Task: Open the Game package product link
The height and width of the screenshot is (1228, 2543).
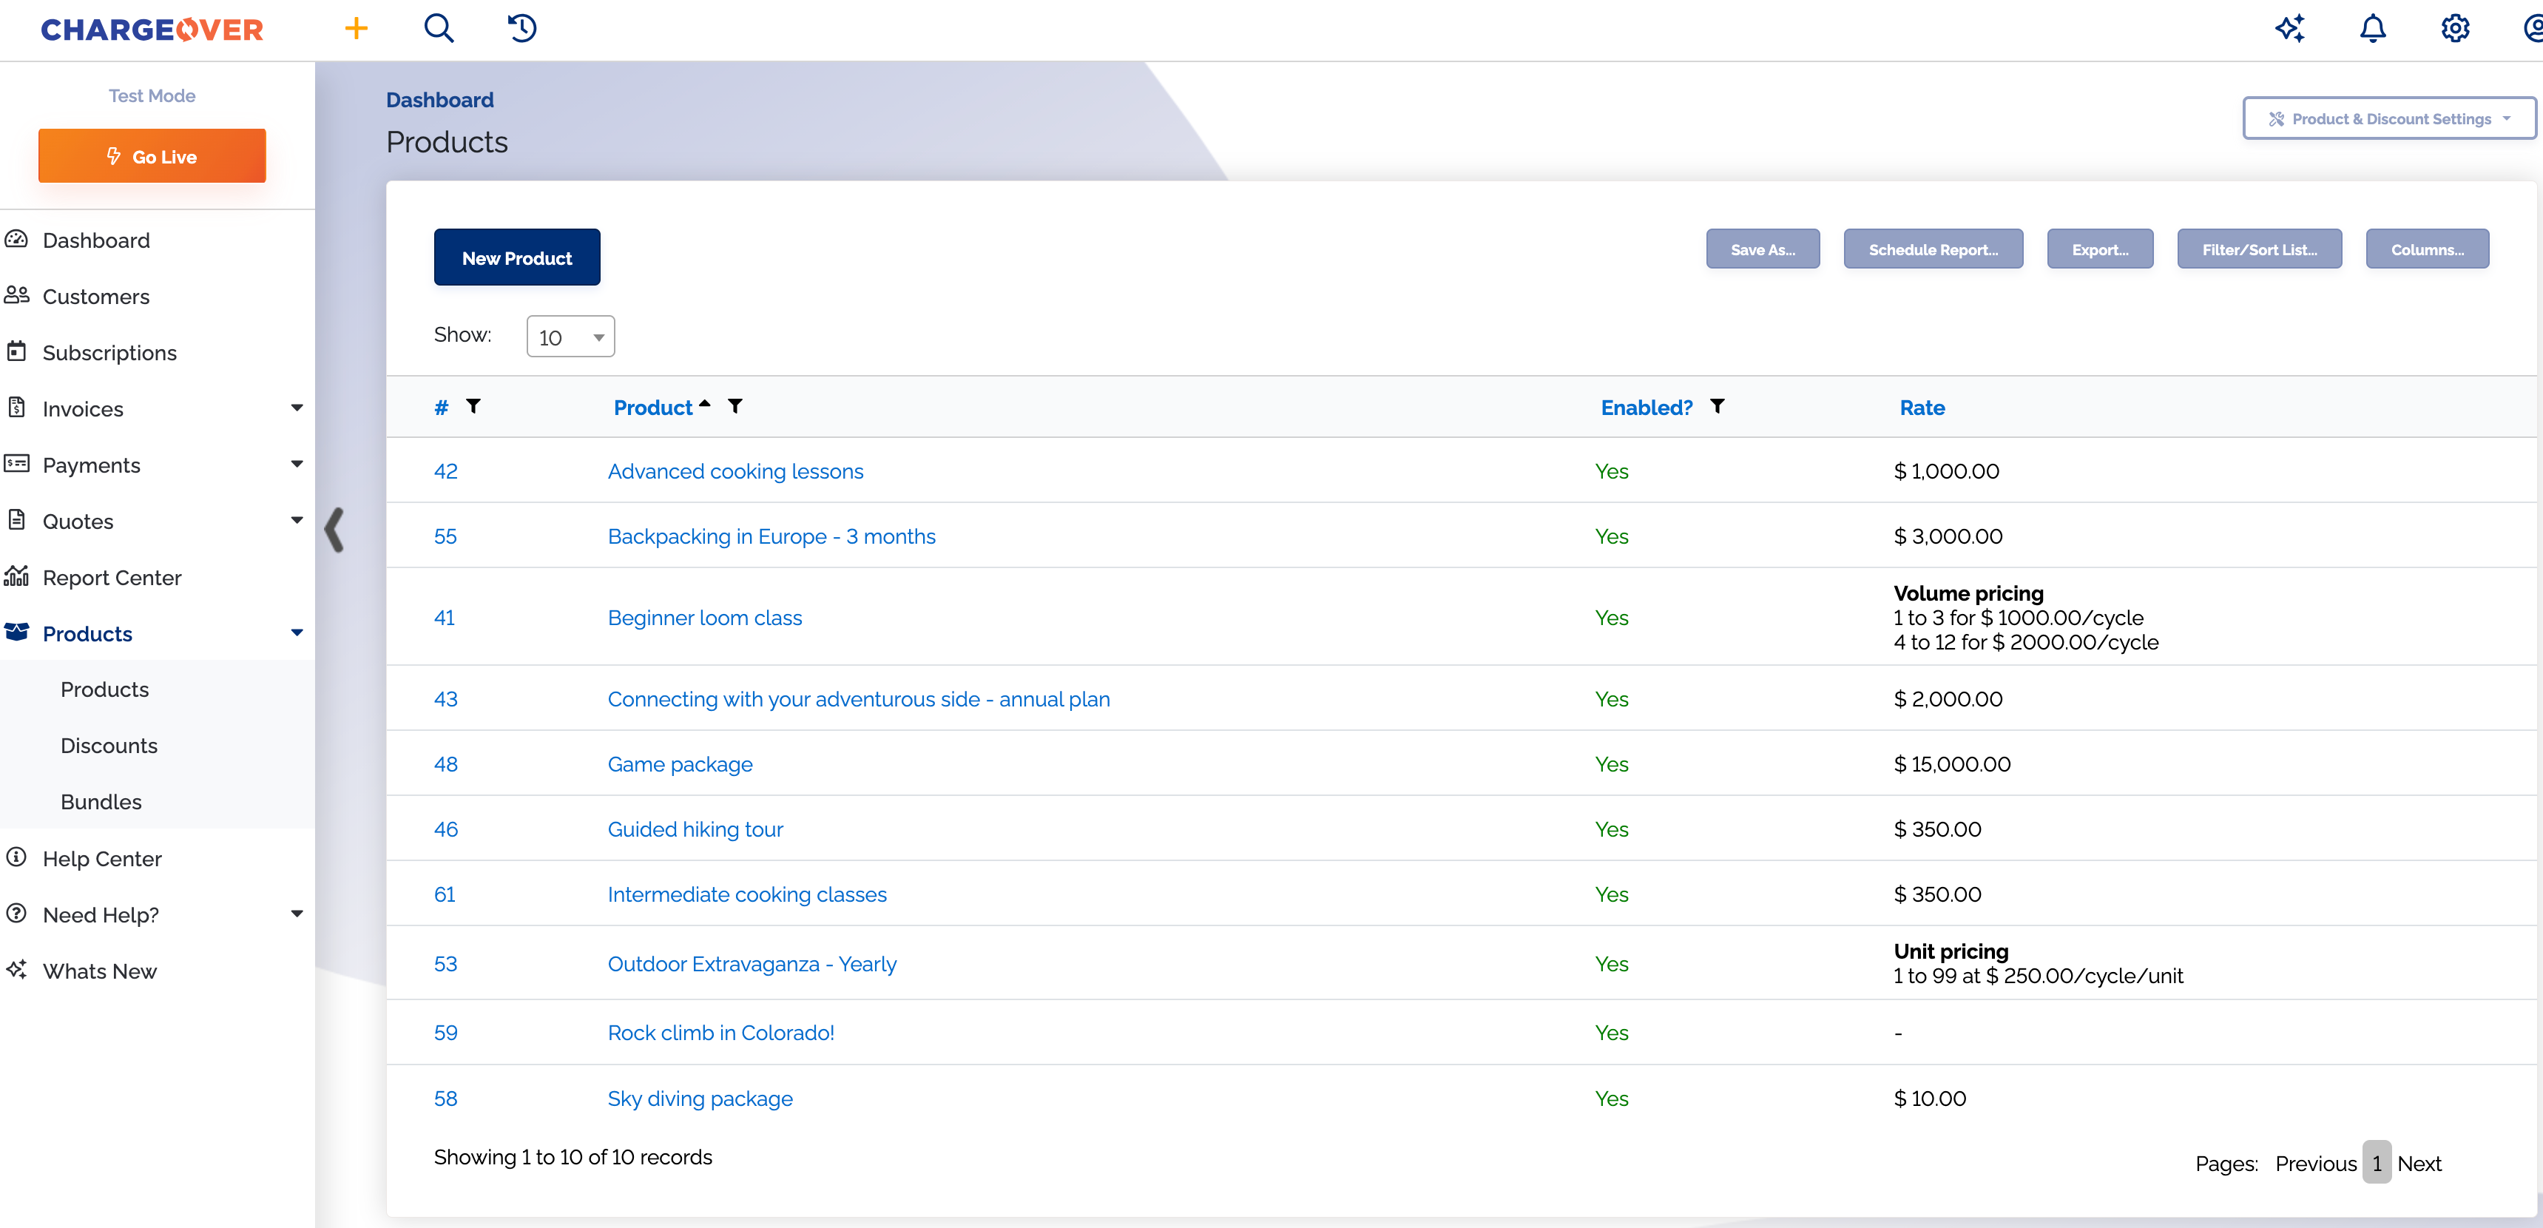Action: [679, 764]
